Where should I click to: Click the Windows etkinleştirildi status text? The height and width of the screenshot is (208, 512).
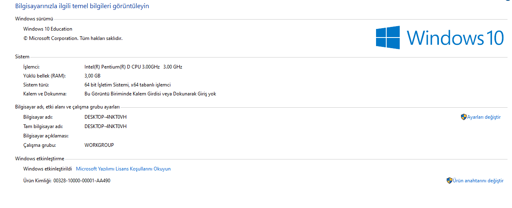tap(47, 169)
